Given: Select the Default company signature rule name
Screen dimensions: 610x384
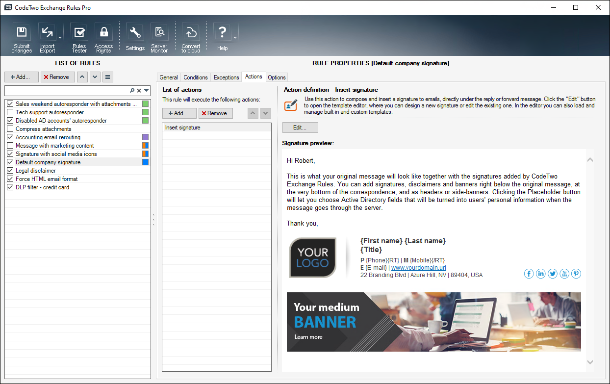Looking at the screenshot, I should [x=48, y=162].
